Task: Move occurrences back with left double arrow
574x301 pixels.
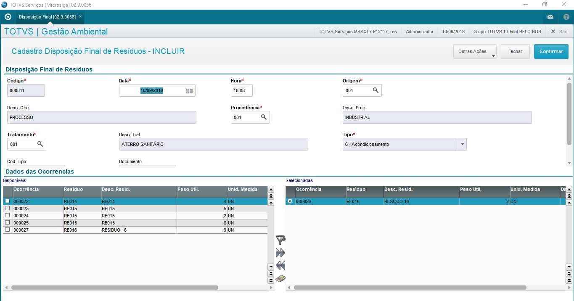Action: click(x=280, y=265)
